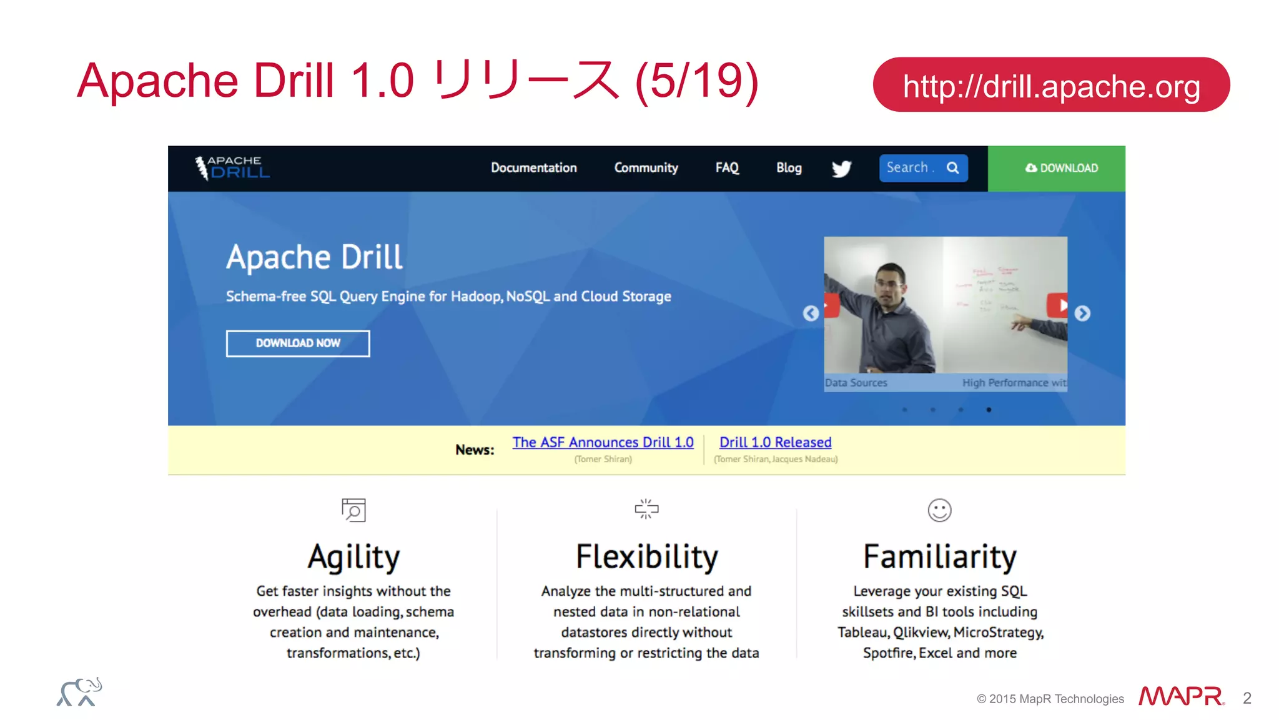Select the second carousel dot indicator

click(x=932, y=410)
